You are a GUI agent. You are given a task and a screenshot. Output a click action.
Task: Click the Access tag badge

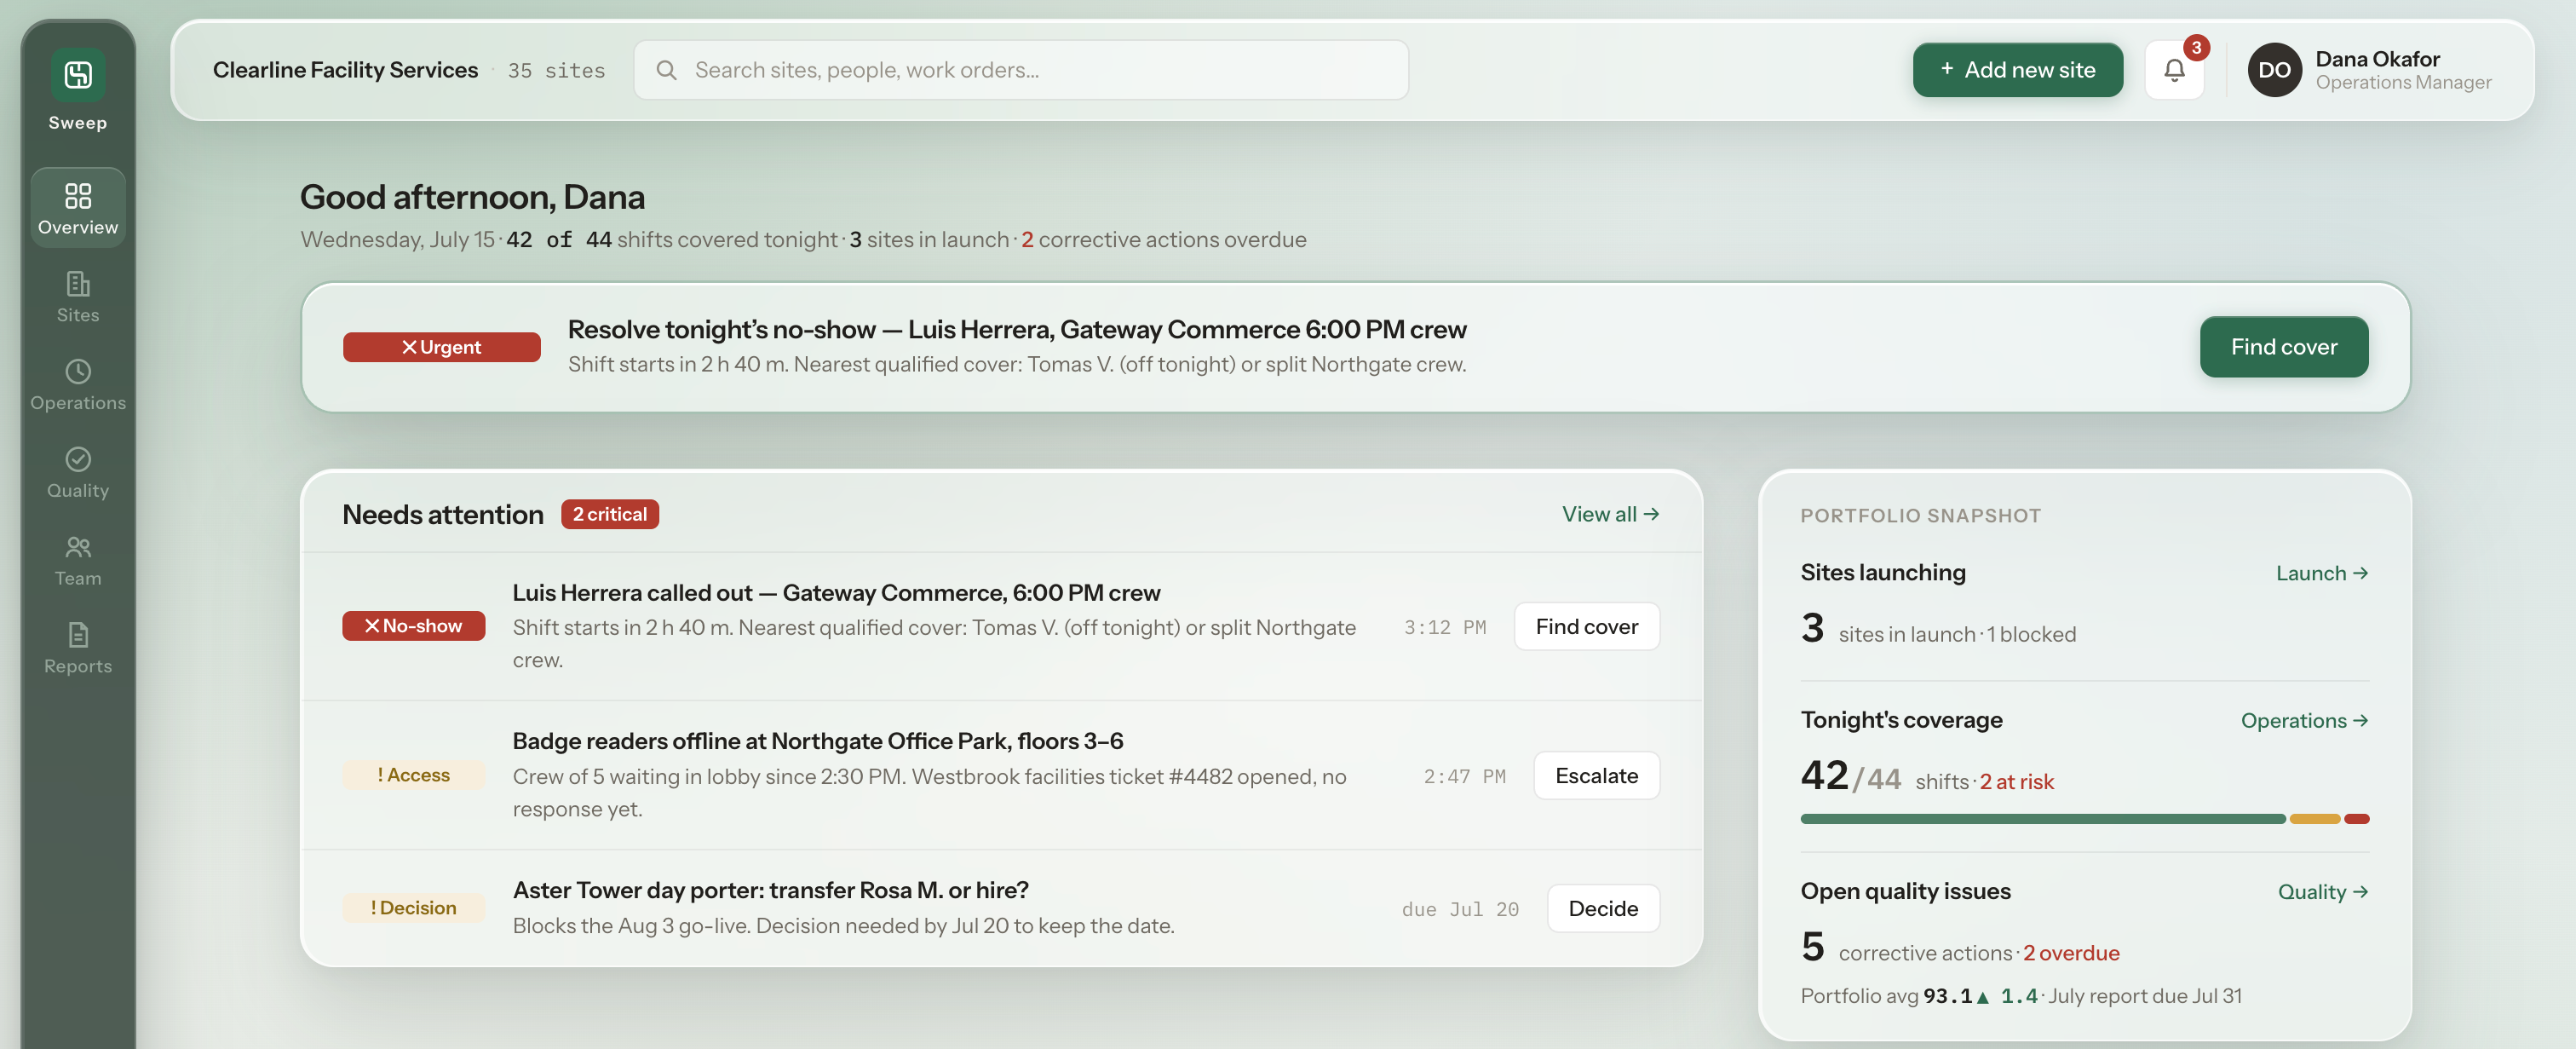pyautogui.click(x=413, y=775)
